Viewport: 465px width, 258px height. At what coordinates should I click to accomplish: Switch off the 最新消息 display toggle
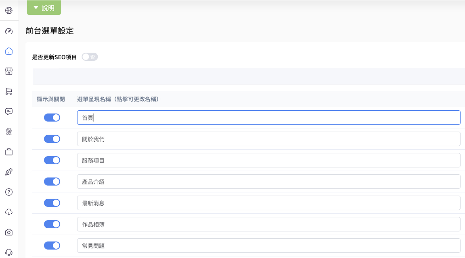(52, 203)
